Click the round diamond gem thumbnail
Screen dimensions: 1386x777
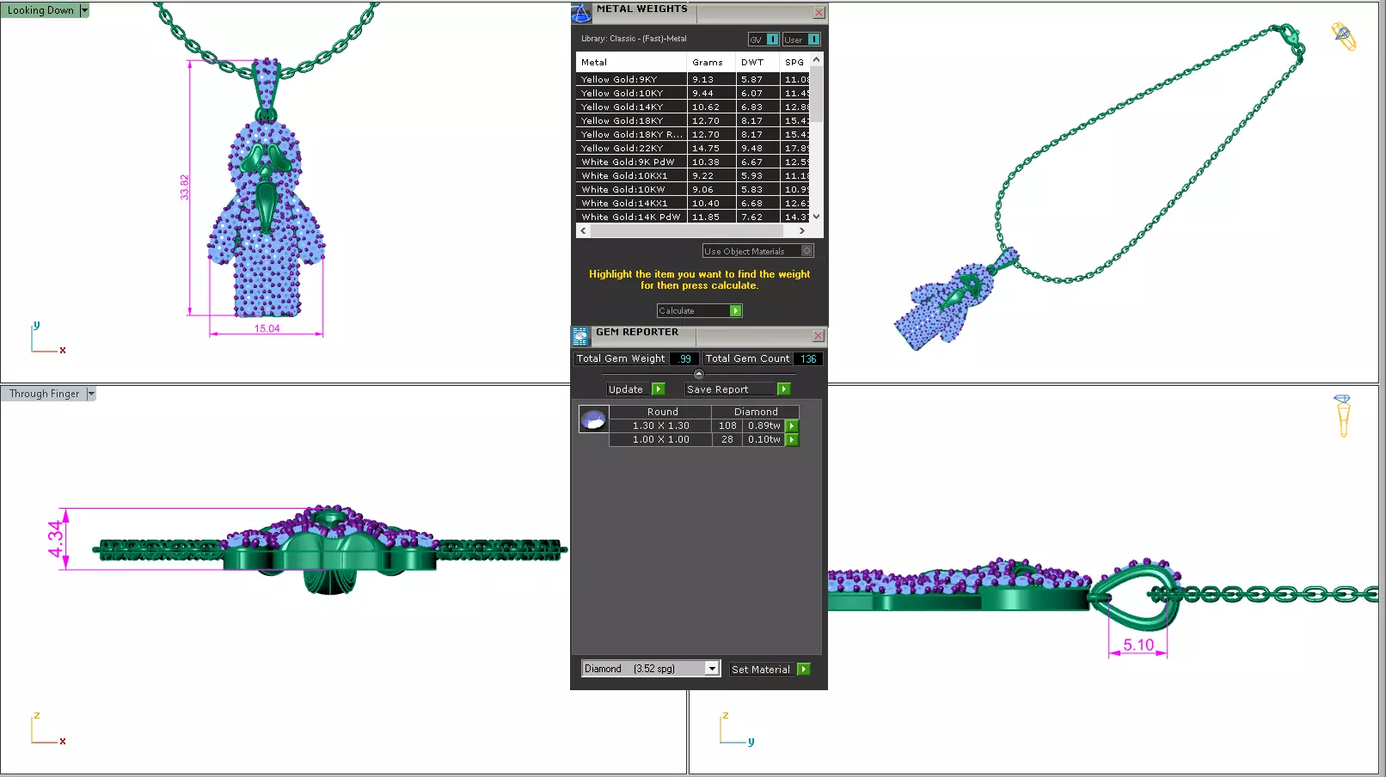coord(593,419)
